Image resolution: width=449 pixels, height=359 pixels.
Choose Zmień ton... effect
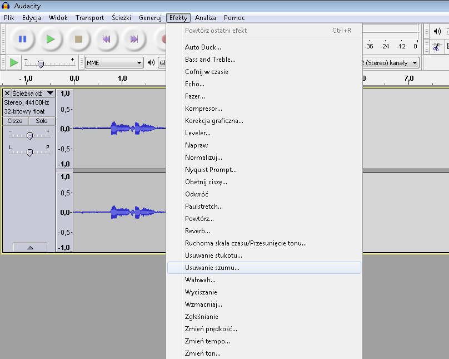tap(264, 353)
